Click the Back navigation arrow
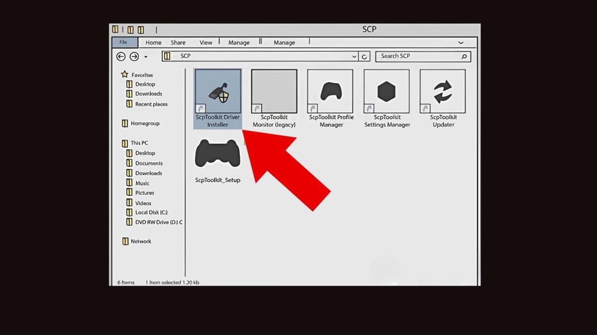 tap(121, 57)
